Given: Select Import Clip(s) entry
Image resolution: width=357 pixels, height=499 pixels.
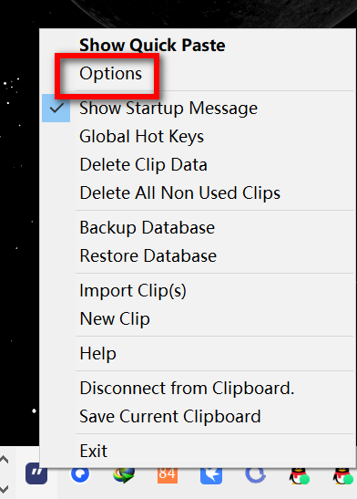Looking at the screenshot, I should pyautogui.click(x=133, y=291).
